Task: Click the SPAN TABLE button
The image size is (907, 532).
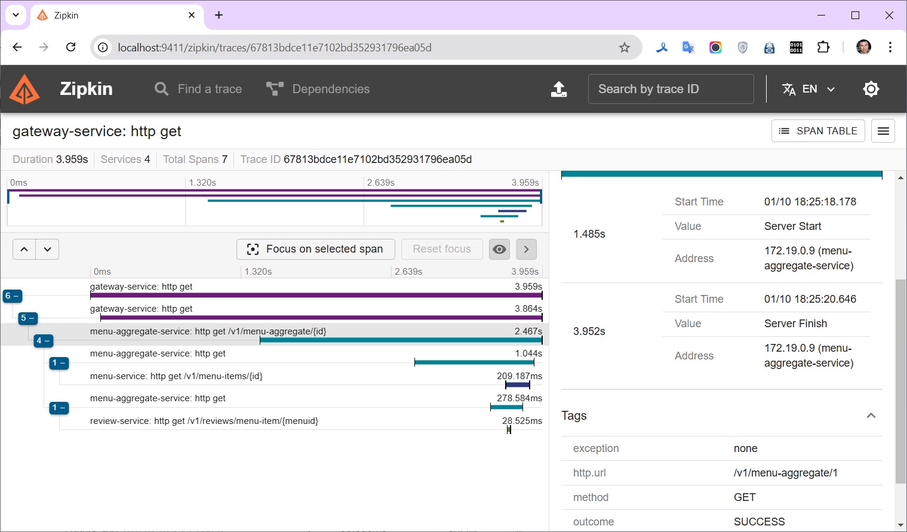Action: [x=817, y=131]
